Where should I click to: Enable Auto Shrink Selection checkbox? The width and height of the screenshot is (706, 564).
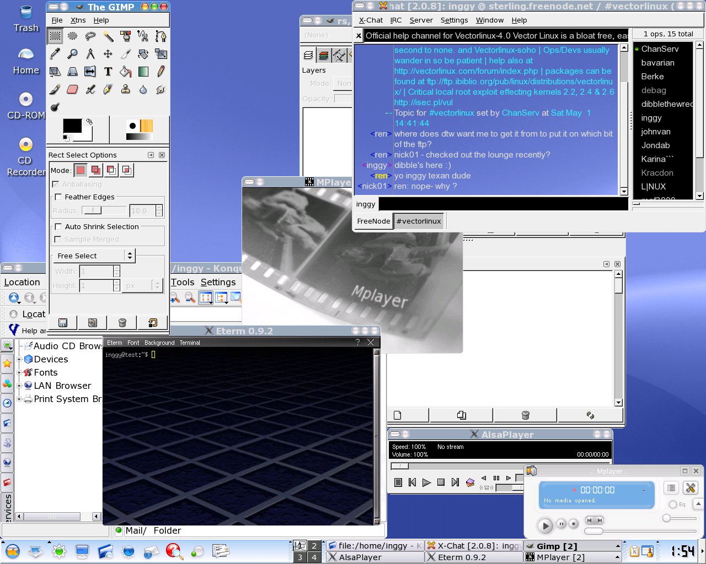(x=58, y=226)
